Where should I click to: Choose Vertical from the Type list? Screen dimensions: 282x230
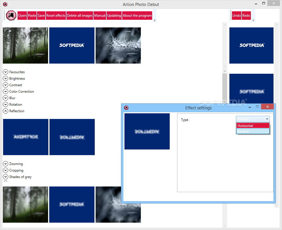[x=253, y=131]
